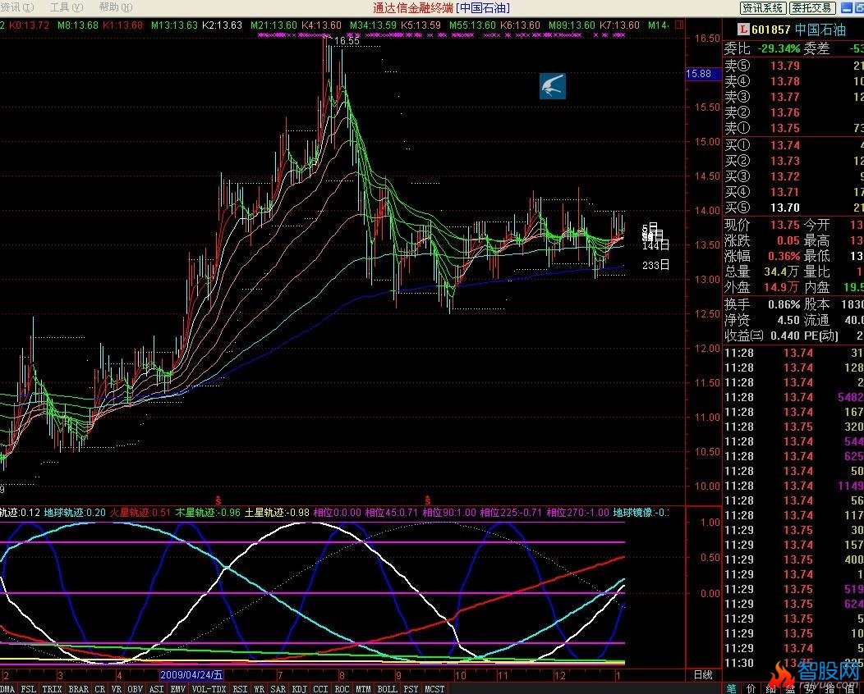Select the BRAR indicator tab
Viewport: 864px width, 694px height.
coord(78,688)
